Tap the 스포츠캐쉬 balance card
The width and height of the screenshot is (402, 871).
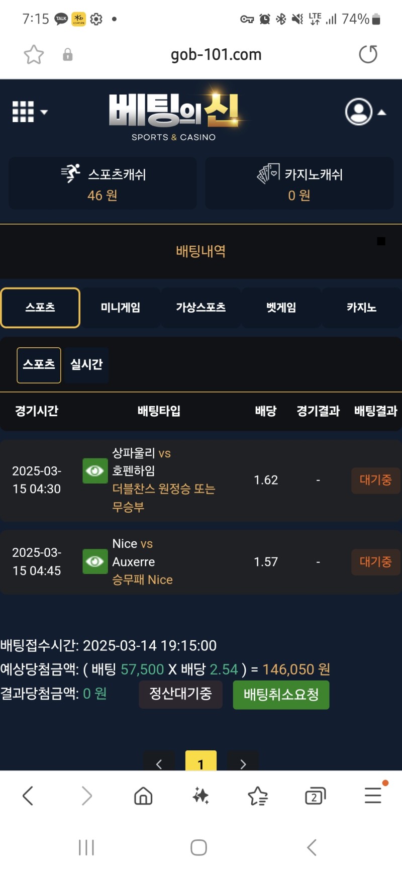(x=103, y=183)
